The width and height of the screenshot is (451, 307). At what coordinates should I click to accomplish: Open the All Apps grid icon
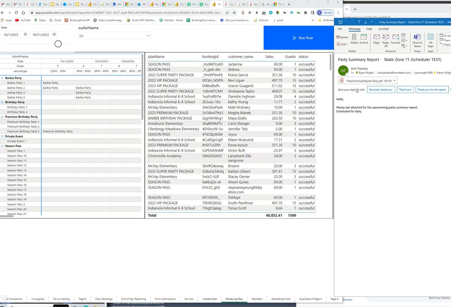tap(431, 37)
